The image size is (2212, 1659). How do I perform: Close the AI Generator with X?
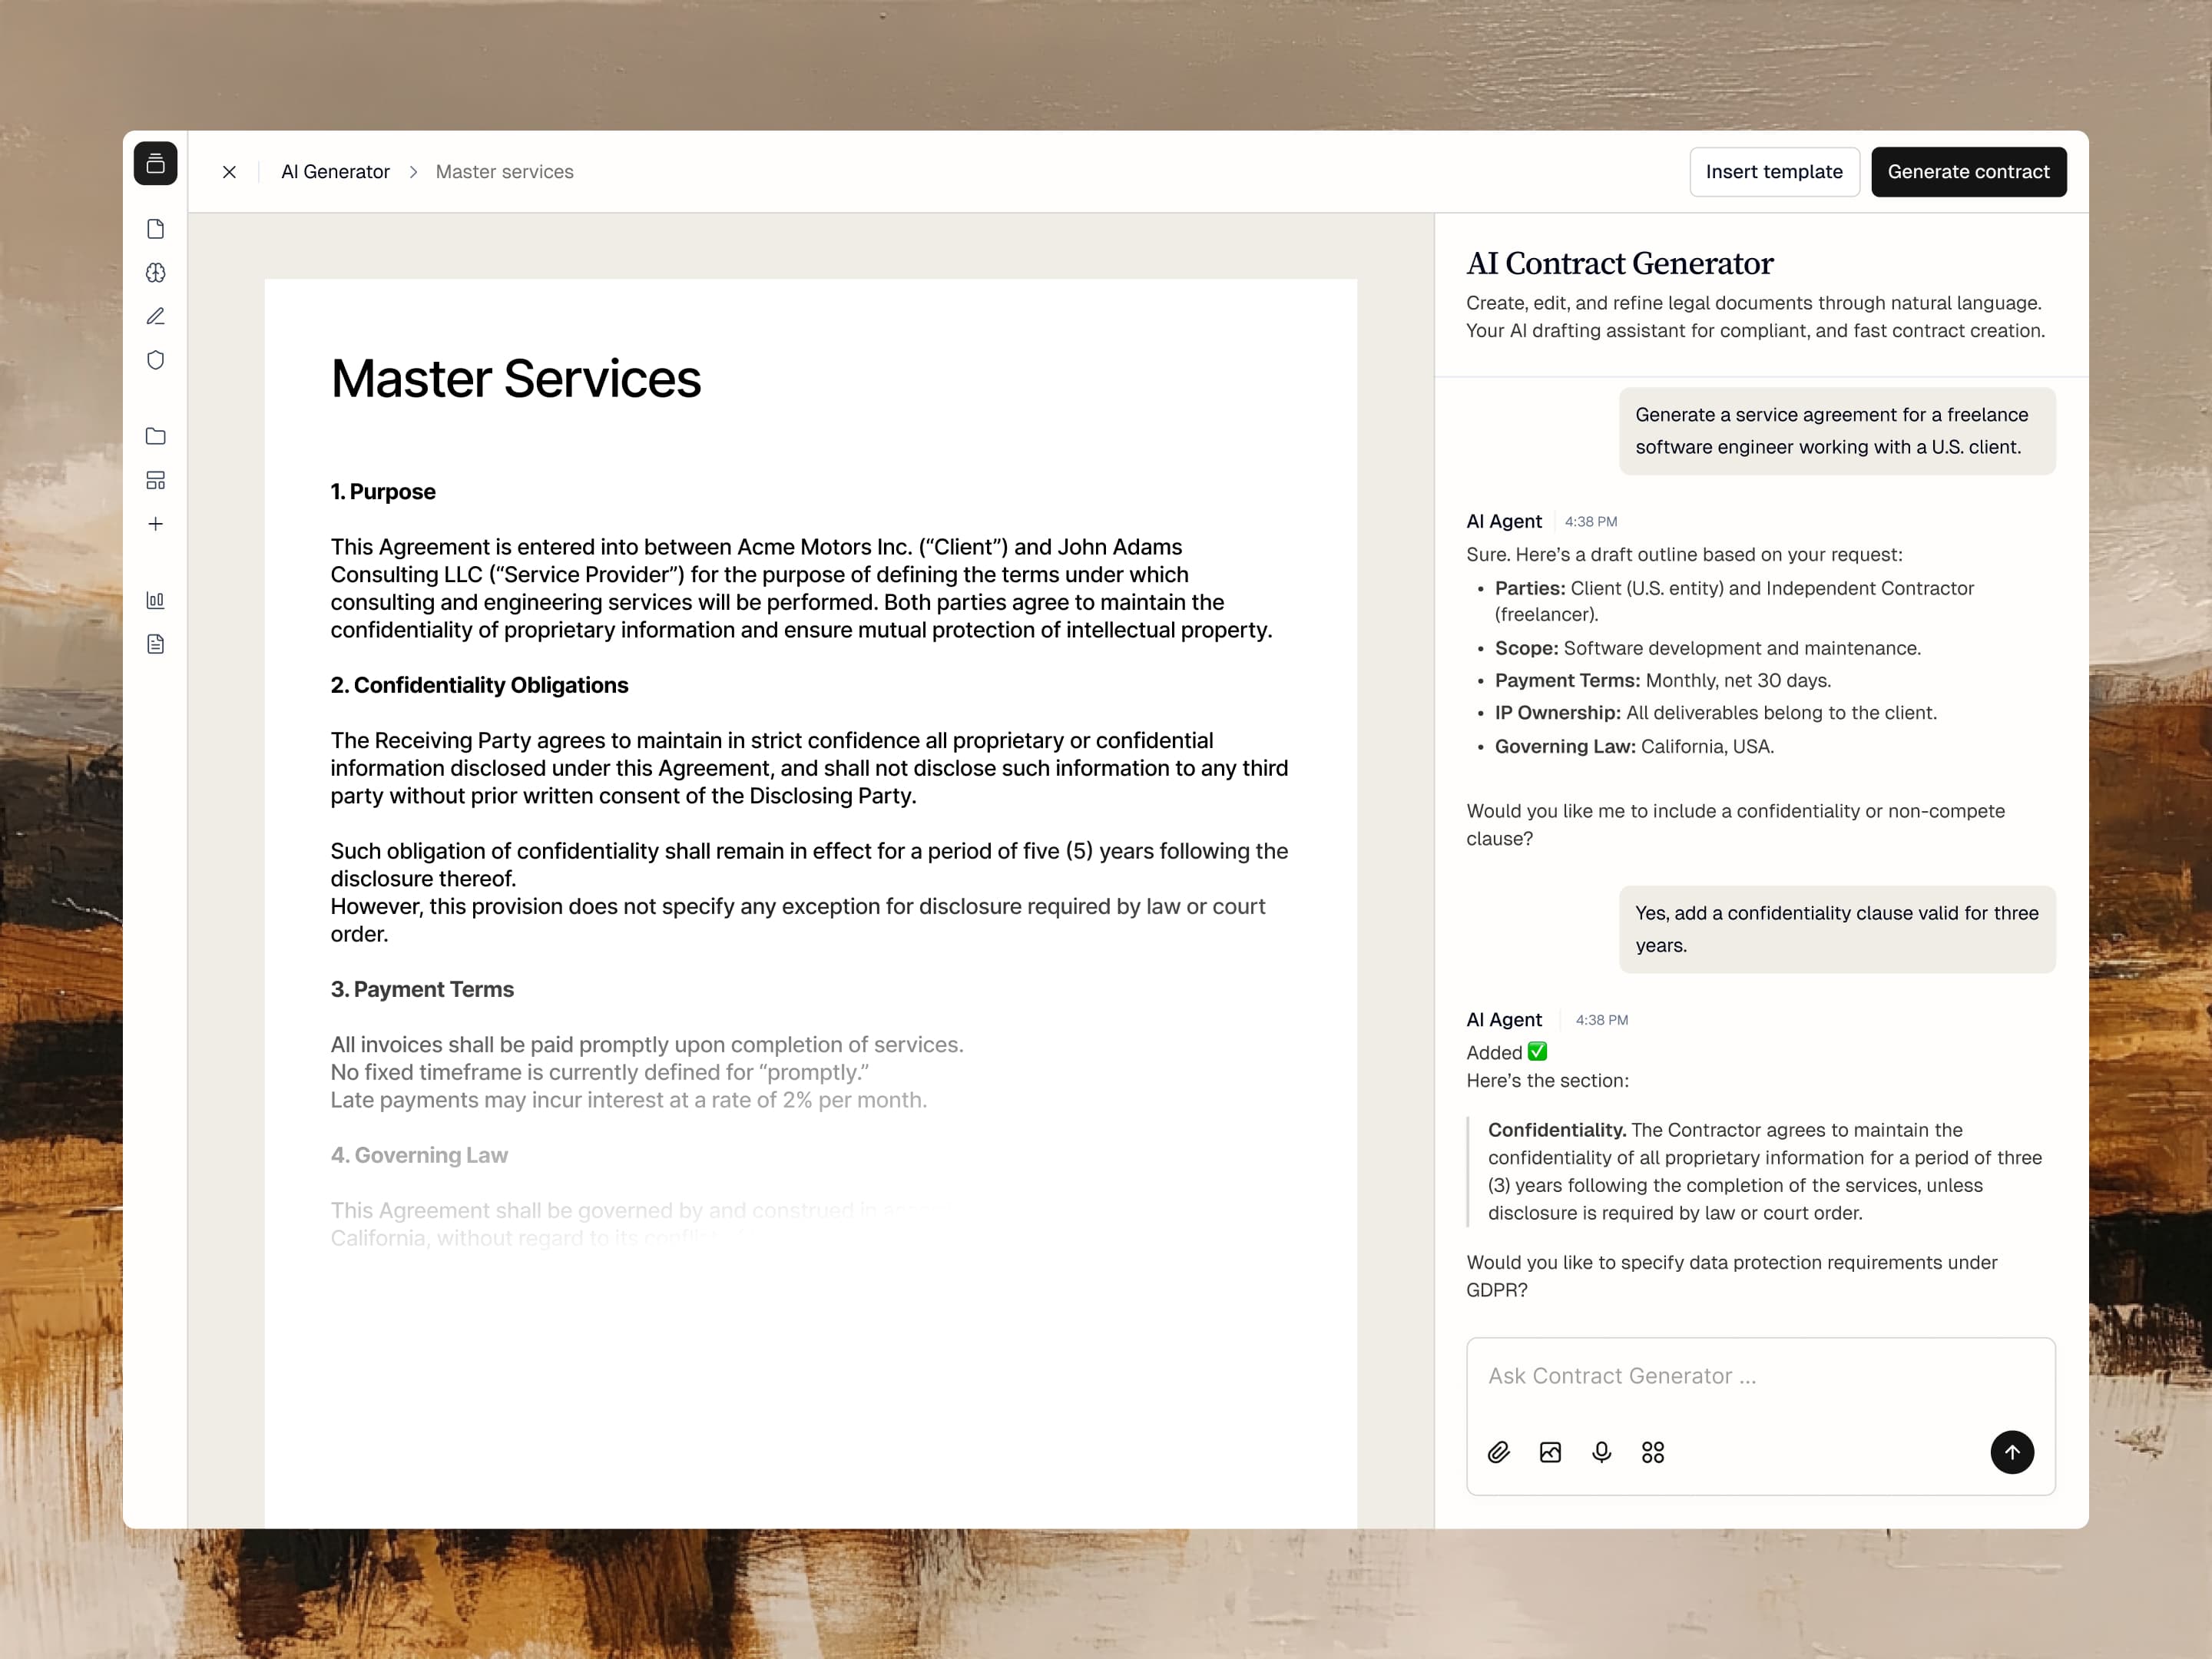coord(229,172)
